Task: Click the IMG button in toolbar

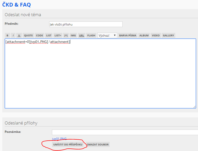Action: click(73, 36)
